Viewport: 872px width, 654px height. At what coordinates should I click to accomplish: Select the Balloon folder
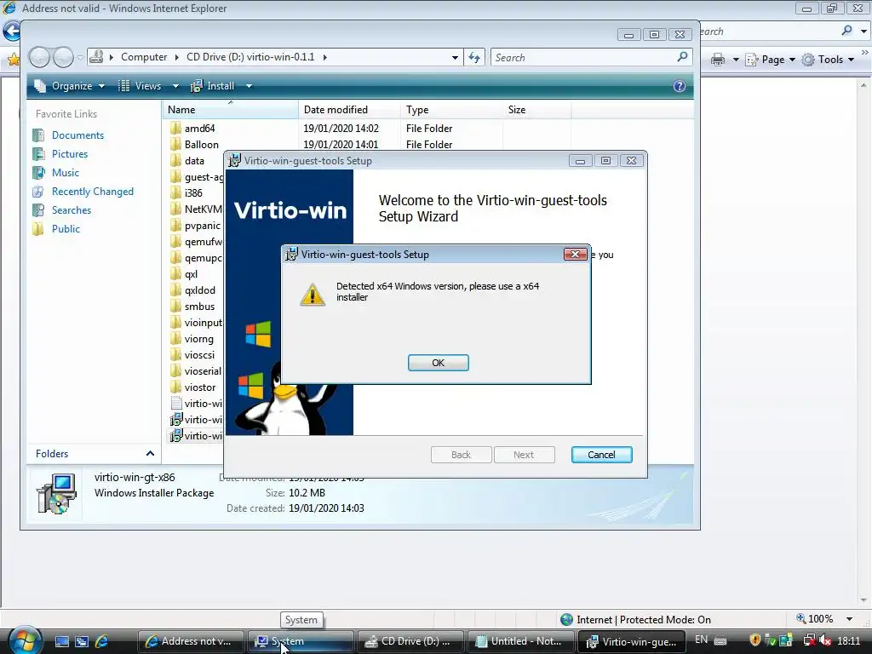pos(201,145)
